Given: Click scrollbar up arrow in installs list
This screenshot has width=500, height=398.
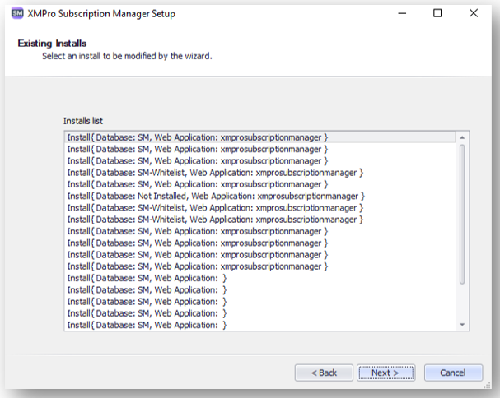Looking at the screenshot, I should click(462, 137).
